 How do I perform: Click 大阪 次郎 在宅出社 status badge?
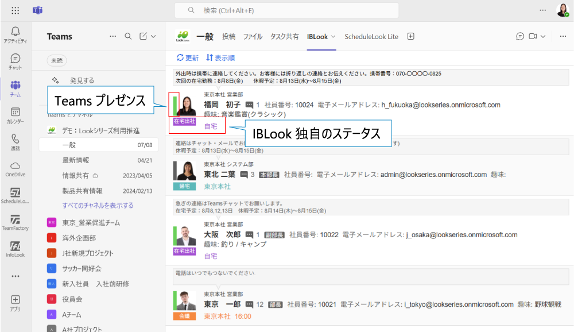pos(184,251)
